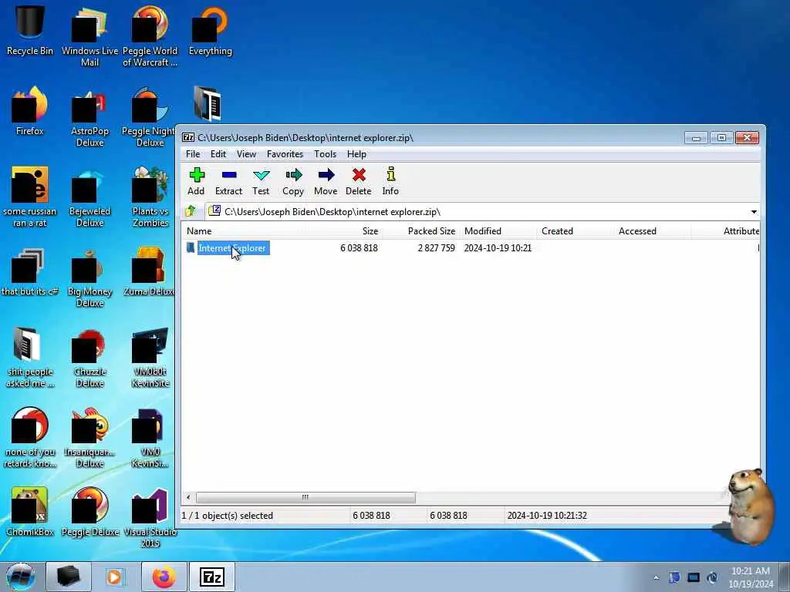Select the Visual Studio 2015 desktop icon

click(150, 517)
